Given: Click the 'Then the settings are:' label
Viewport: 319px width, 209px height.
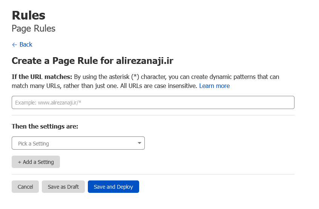Looking at the screenshot, I should [x=45, y=126].
